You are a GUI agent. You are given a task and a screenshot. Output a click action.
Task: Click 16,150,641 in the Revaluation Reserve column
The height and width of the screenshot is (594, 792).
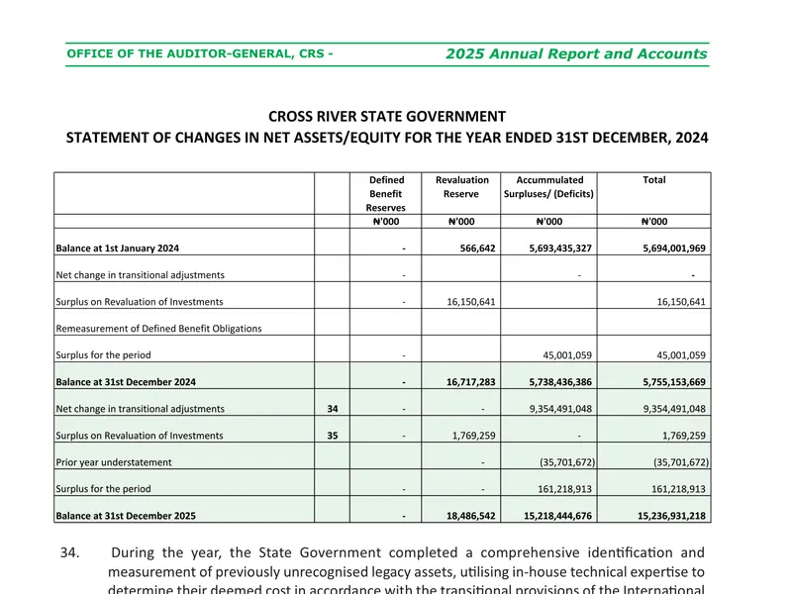[471, 302]
